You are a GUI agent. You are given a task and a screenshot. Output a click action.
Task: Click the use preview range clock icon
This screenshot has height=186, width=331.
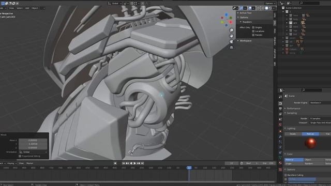coord(242,163)
